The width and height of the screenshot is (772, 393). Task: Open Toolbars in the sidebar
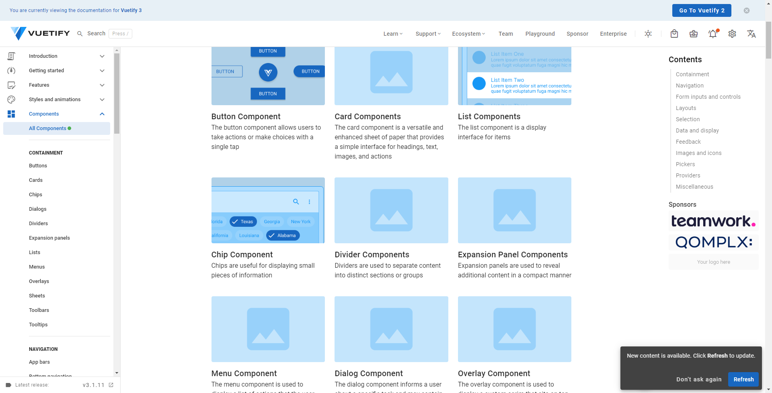pos(39,310)
